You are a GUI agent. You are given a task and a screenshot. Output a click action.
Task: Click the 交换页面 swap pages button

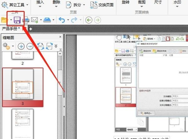tap(102, 5)
